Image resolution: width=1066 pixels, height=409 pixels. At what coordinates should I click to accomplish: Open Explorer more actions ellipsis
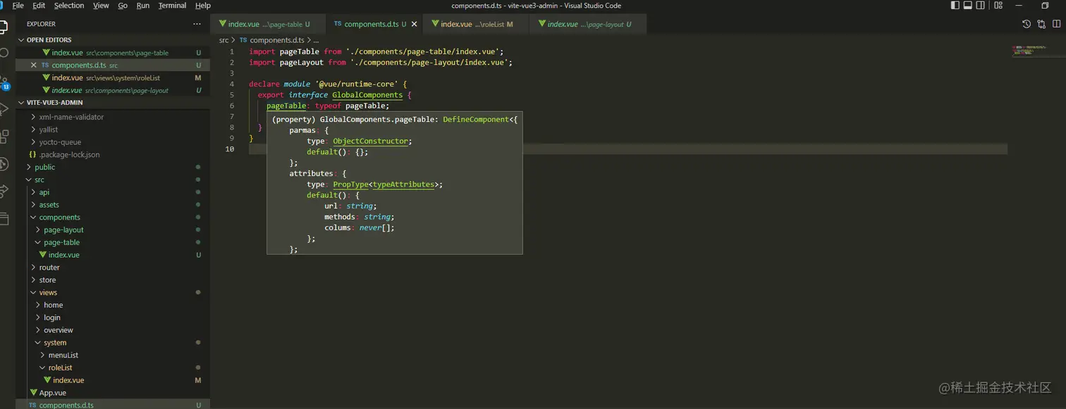(197, 24)
